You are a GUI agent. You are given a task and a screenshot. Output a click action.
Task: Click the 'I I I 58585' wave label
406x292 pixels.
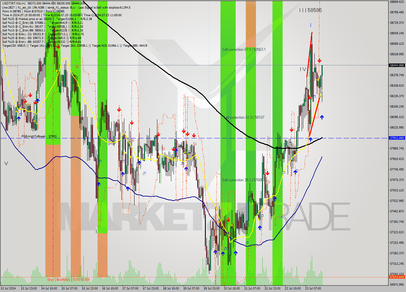(311, 10)
